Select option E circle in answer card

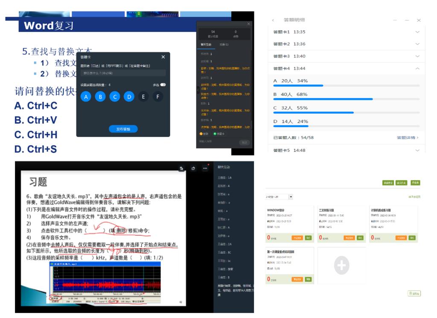pyautogui.click(x=143, y=97)
